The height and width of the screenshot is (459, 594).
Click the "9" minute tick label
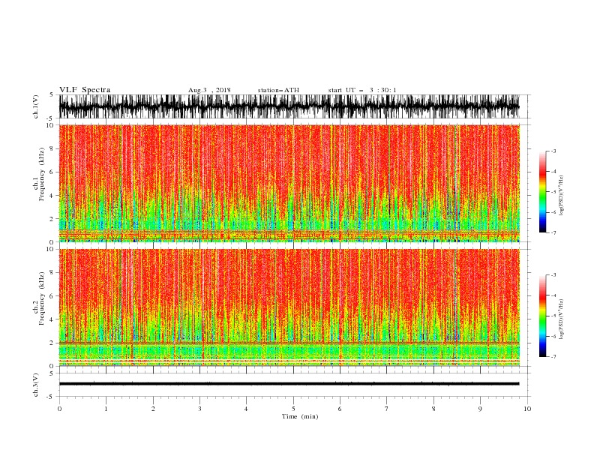(480, 409)
